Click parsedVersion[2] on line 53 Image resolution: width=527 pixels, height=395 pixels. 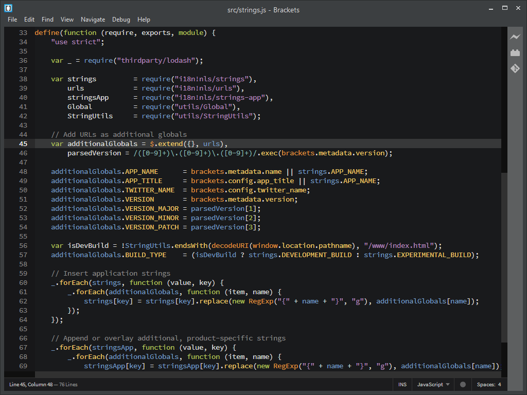[223, 218]
